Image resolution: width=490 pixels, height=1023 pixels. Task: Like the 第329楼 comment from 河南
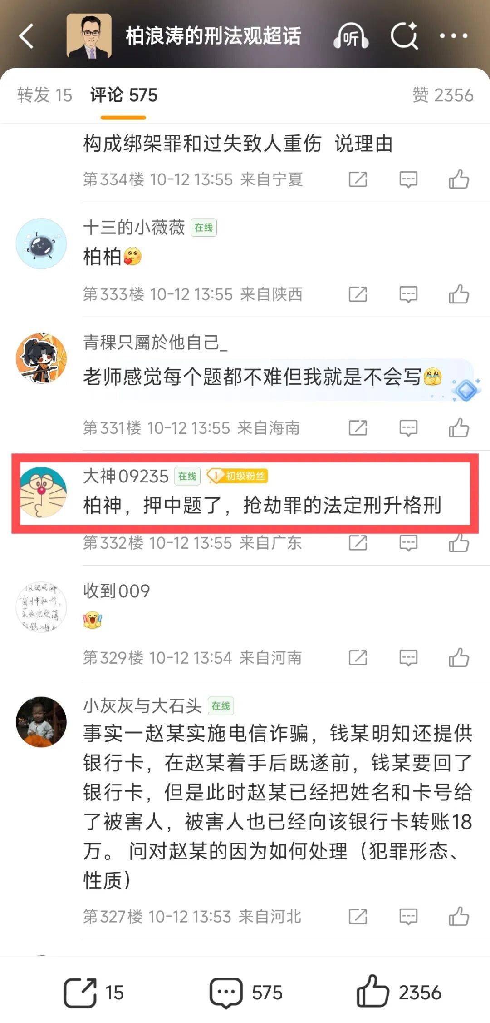(x=459, y=657)
